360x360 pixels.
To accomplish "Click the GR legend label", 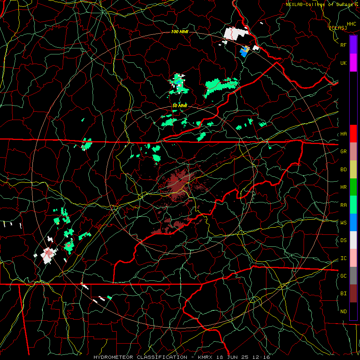I will (x=344, y=152).
